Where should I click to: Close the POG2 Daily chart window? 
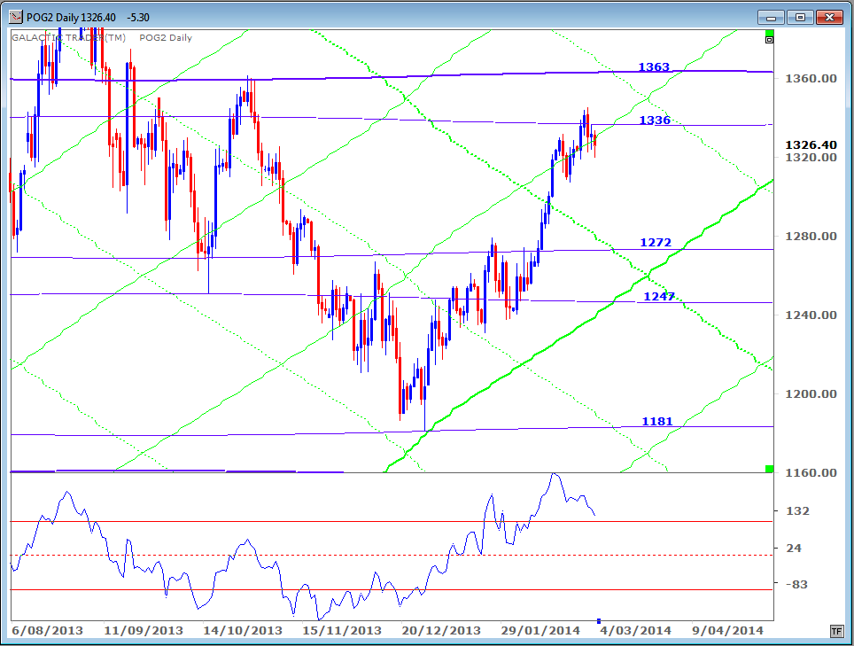[829, 18]
